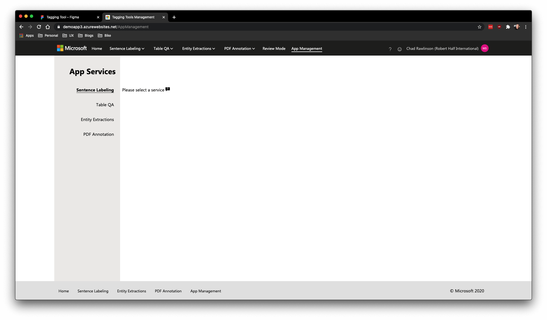Switch to the Tagging Tool – Figma tab
The height and width of the screenshot is (320, 547).
pos(63,17)
